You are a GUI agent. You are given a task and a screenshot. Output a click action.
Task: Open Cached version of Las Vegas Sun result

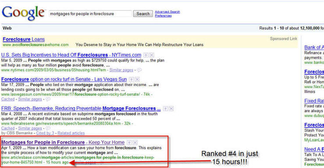pyautogui.click(x=8, y=99)
